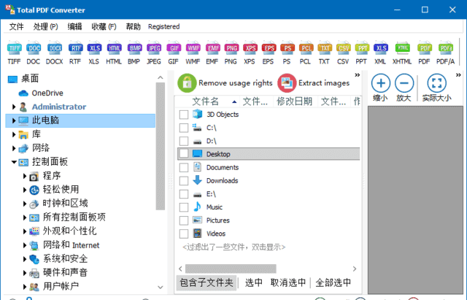Check the Music folder checkbox
467x300 pixels.
[184, 207]
